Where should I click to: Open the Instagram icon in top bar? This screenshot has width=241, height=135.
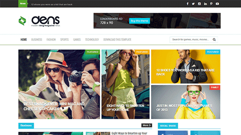199,4
